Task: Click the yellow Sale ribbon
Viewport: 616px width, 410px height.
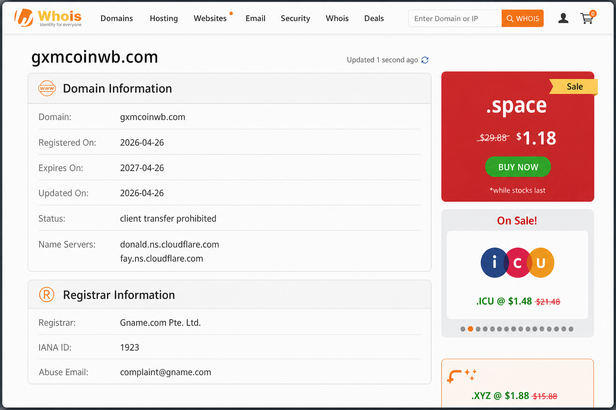Action: (x=574, y=86)
